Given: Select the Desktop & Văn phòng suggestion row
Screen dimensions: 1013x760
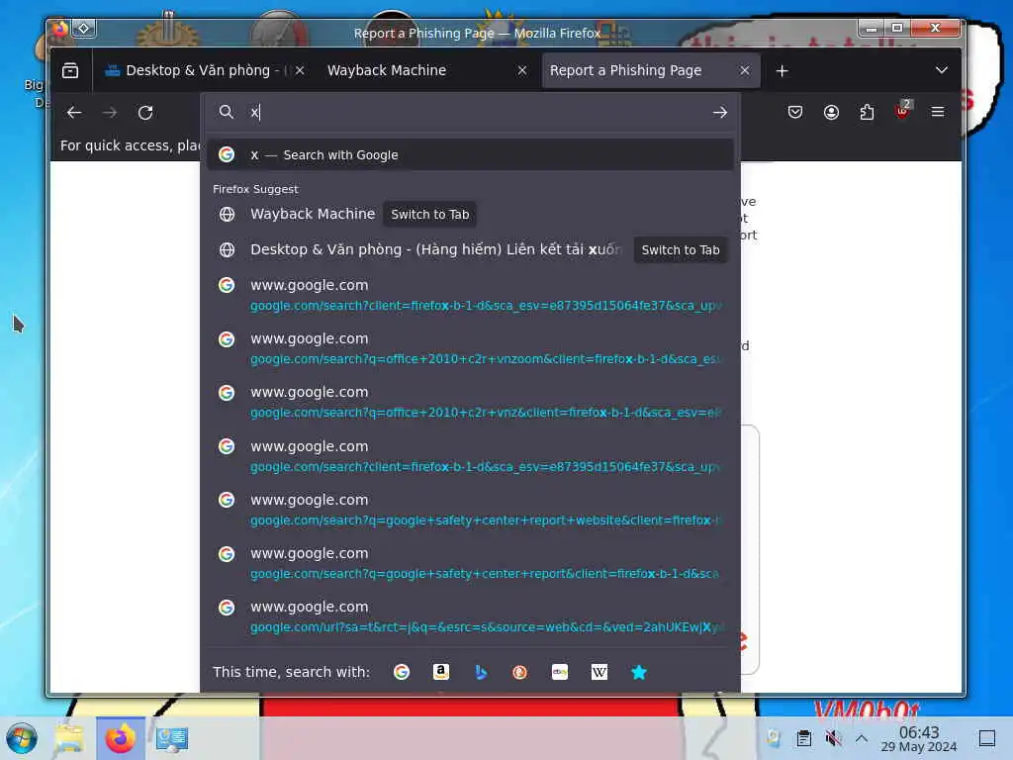Looking at the screenshot, I should click(x=470, y=249).
